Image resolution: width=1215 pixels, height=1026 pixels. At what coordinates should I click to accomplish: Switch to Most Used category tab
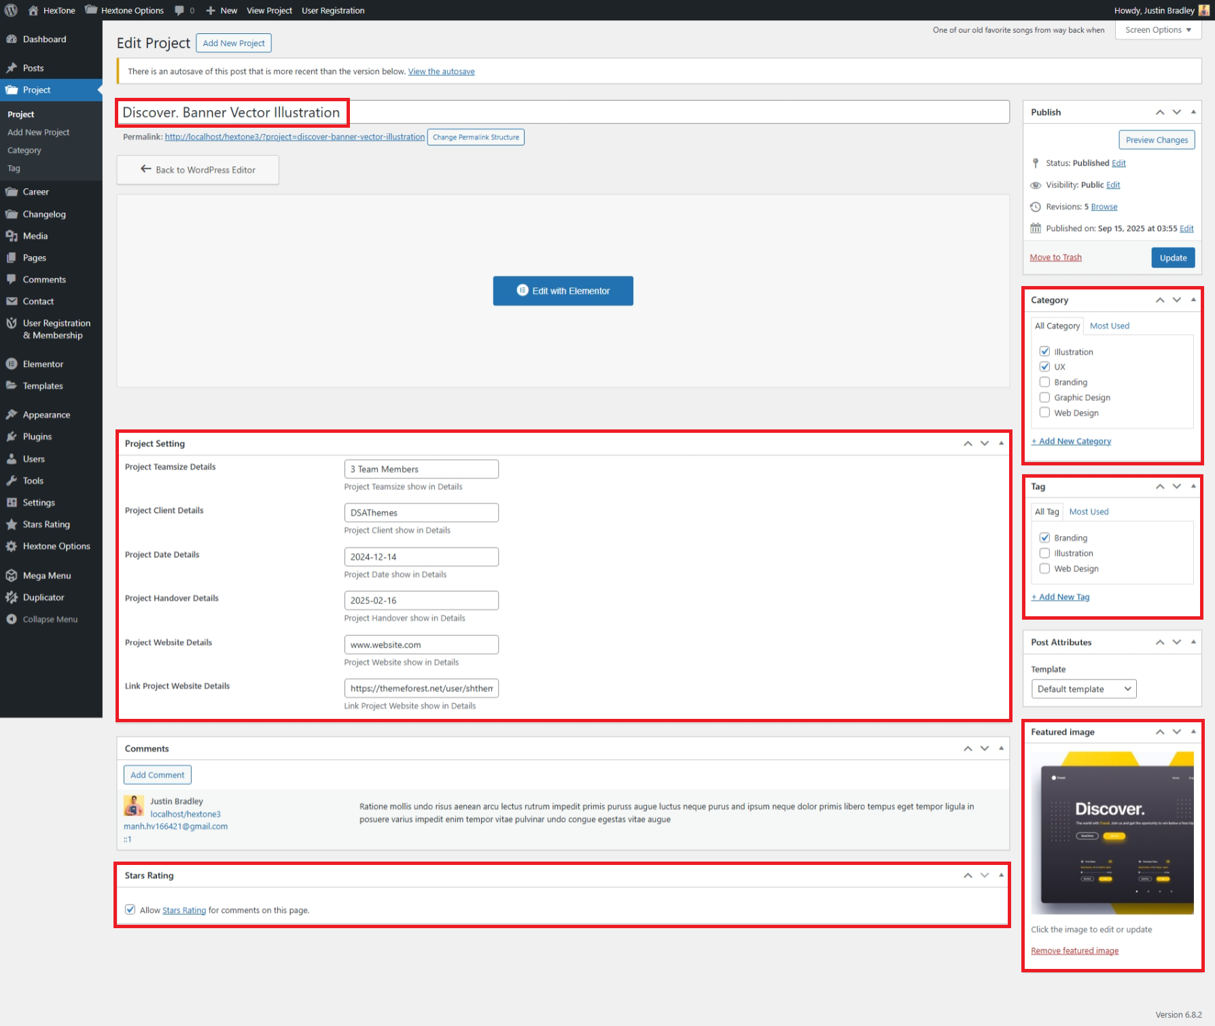[1109, 326]
